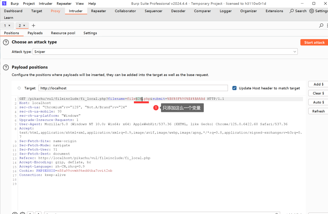Click the Sec-Fetch-Site: same-origin line
328x214 pixels.
(x=48, y=141)
